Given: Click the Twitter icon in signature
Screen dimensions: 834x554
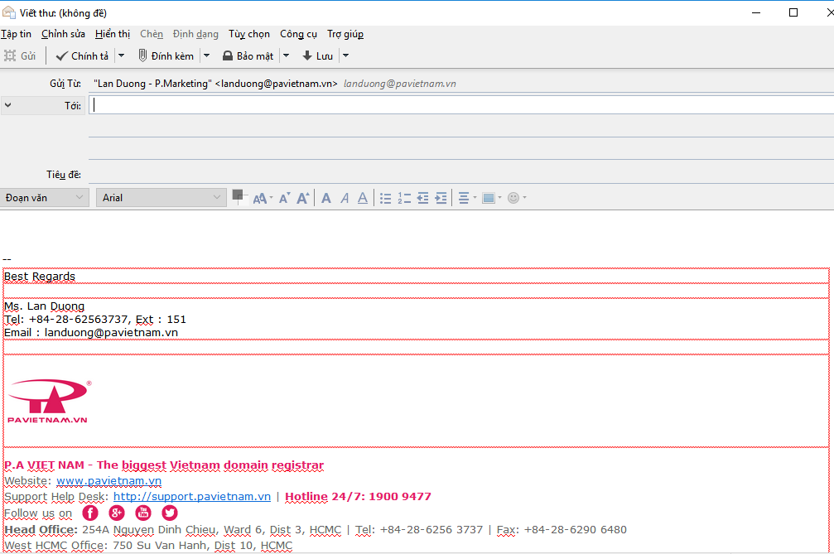Looking at the screenshot, I should point(170,513).
